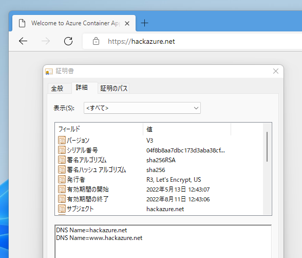The width and height of the screenshot is (302, 258).
Task: Select the Welcome to Azure Container Apps tab
Action: 74,23
